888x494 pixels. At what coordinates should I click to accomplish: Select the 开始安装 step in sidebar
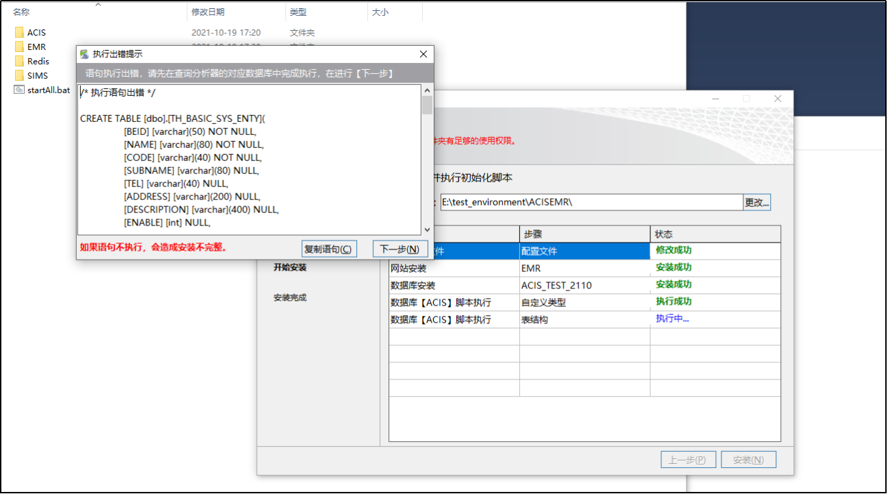(290, 267)
